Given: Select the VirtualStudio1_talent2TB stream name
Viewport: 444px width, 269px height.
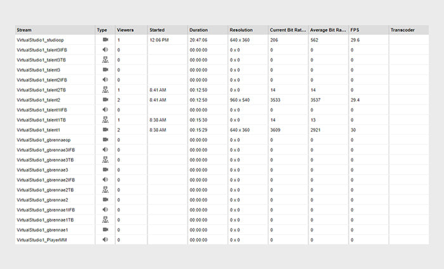Looking at the screenshot, I should click(x=40, y=90).
